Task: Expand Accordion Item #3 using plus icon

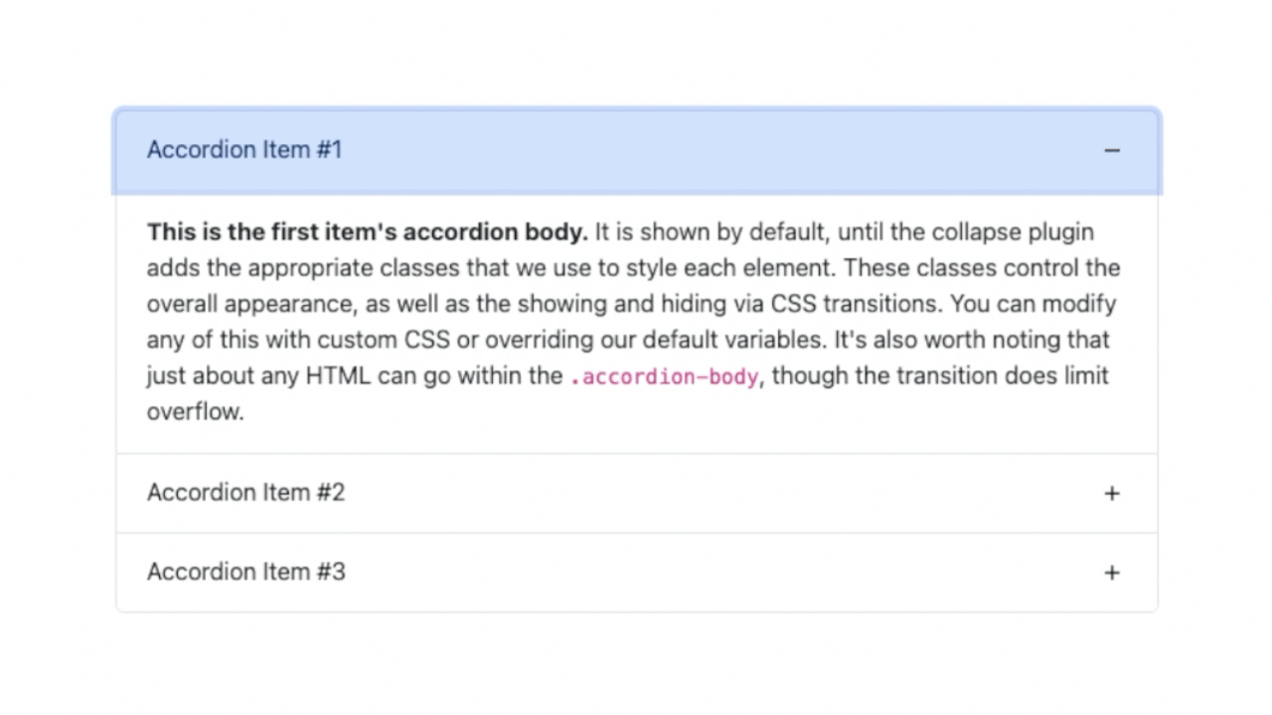Action: point(1111,573)
